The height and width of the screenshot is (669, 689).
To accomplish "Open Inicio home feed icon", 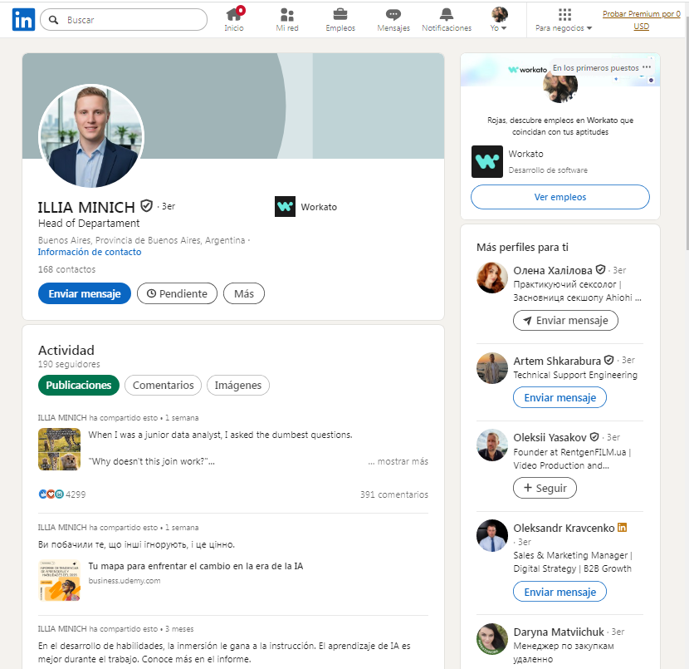I will coord(234,15).
